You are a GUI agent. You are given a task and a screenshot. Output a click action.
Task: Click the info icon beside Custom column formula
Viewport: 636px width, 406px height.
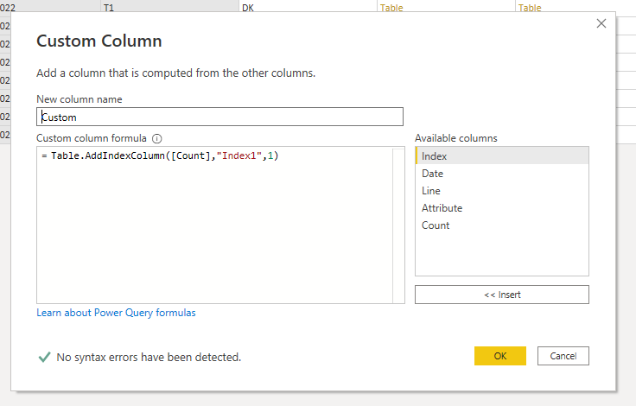coord(157,139)
